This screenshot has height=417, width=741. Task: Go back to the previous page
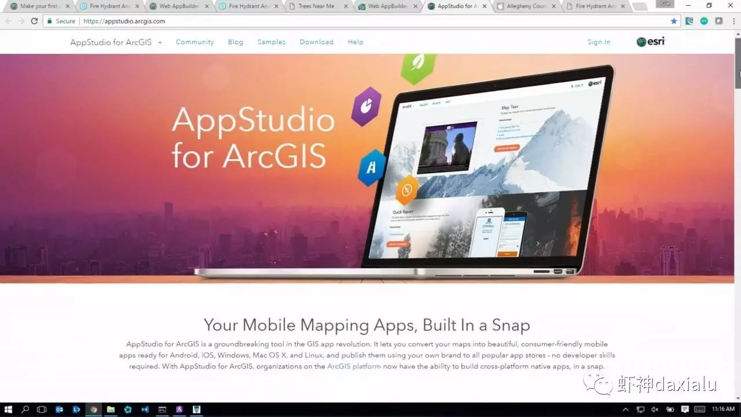[8, 21]
